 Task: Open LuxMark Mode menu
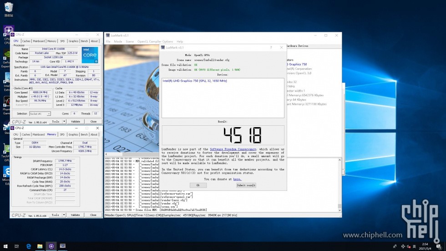point(118,41)
